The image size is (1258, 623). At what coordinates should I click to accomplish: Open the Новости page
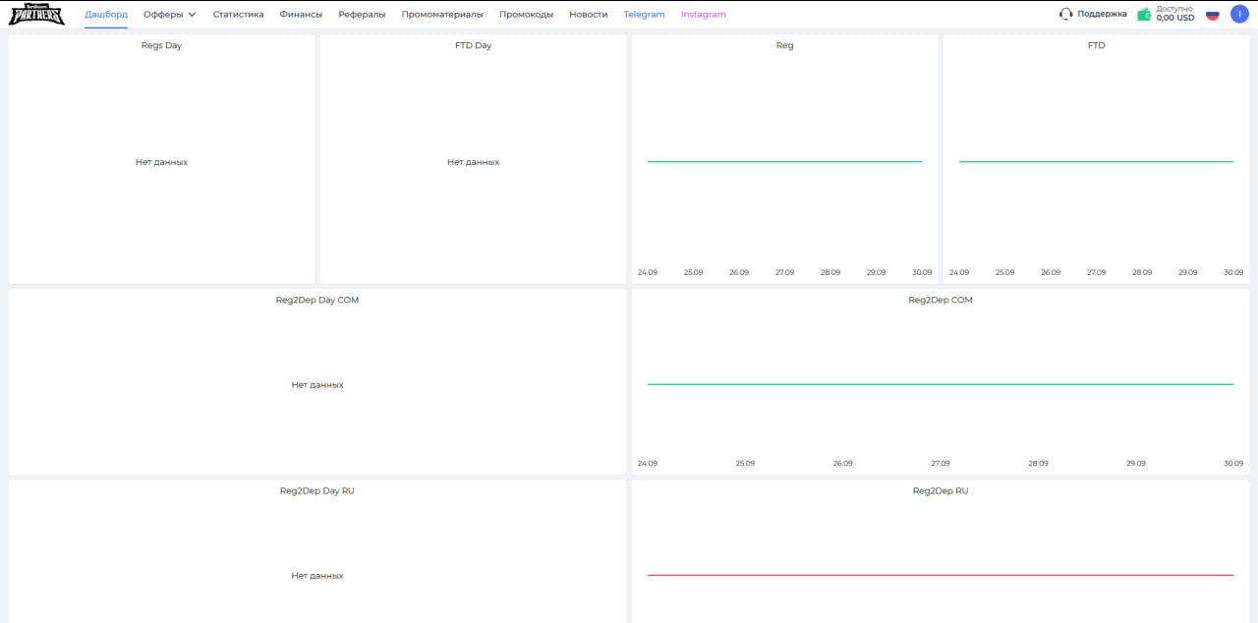coord(589,15)
